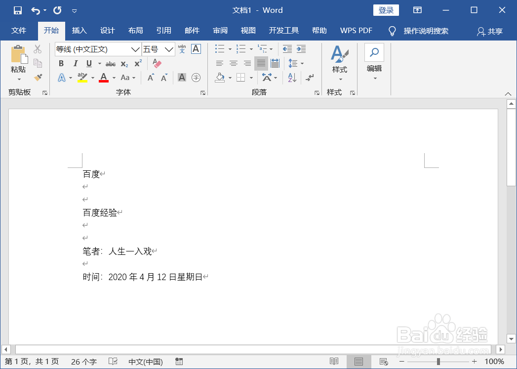
Task: Click the Cut scissors icon
Action: [38, 49]
